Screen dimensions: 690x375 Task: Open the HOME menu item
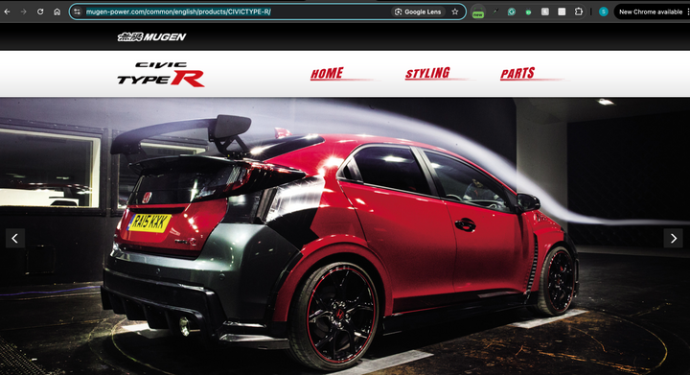(x=327, y=74)
